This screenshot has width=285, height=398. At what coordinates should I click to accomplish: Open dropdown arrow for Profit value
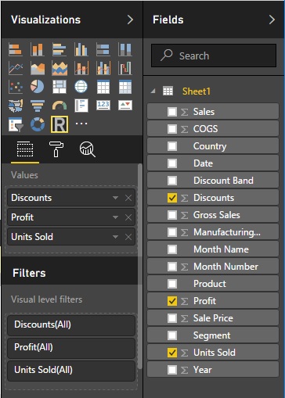coord(115,217)
